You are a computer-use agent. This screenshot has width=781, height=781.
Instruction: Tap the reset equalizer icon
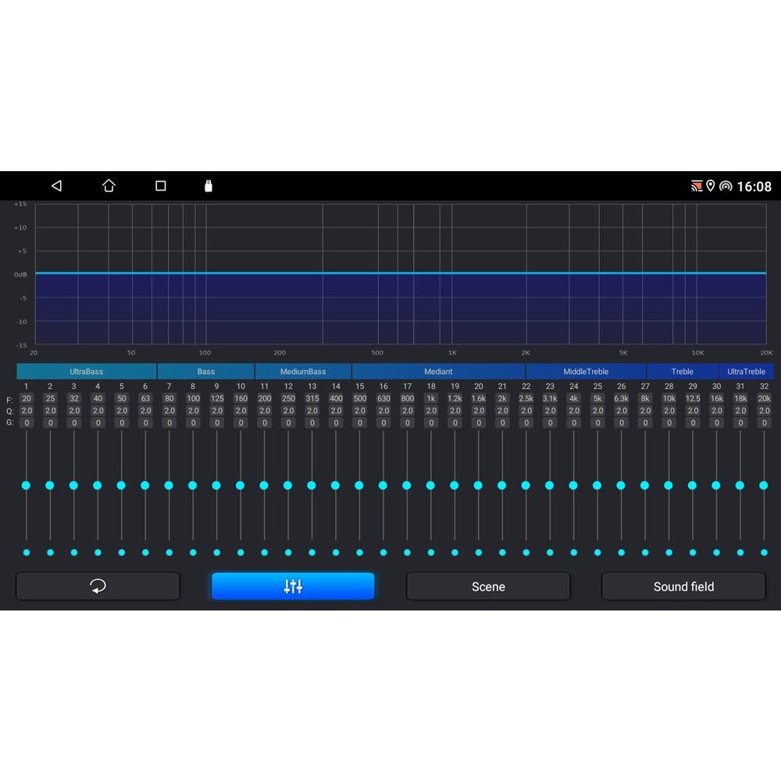(x=98, y=586)
